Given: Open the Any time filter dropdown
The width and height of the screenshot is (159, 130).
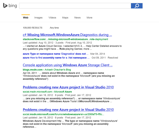Looking at the screenshot, I should [54, 28].
